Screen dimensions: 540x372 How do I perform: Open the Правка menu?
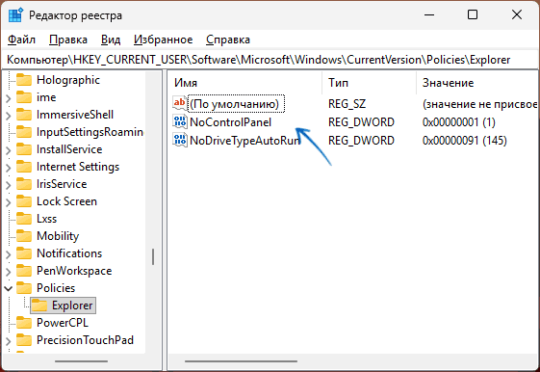68,40
